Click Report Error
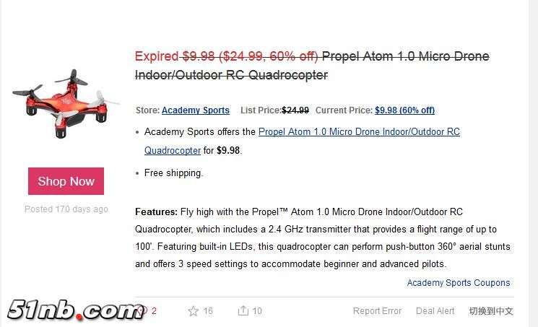This screenshot has height=327, width=538. [x=377, y=311]
